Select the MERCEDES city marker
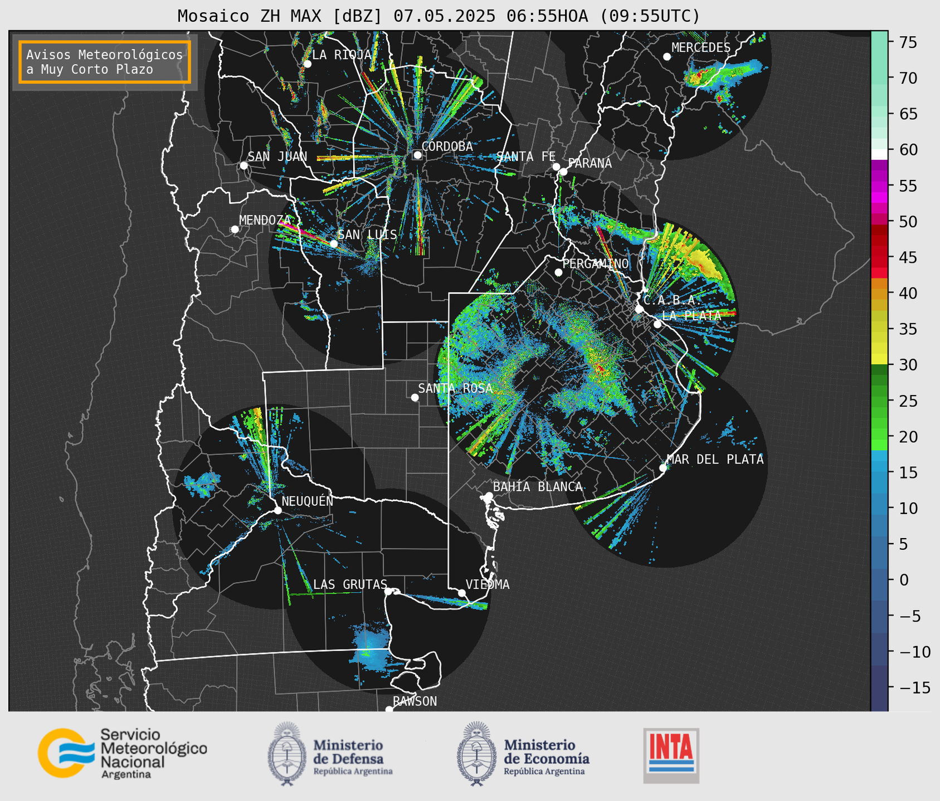Screen dimensions: 940x801 (667, 56)
